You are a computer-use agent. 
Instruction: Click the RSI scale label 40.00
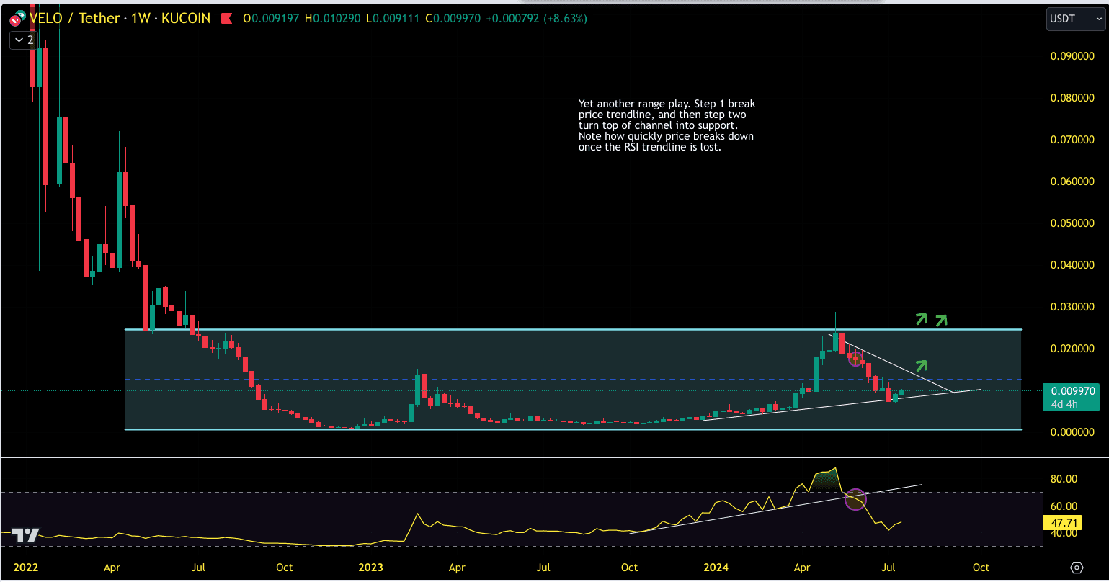coord(1064,533)
